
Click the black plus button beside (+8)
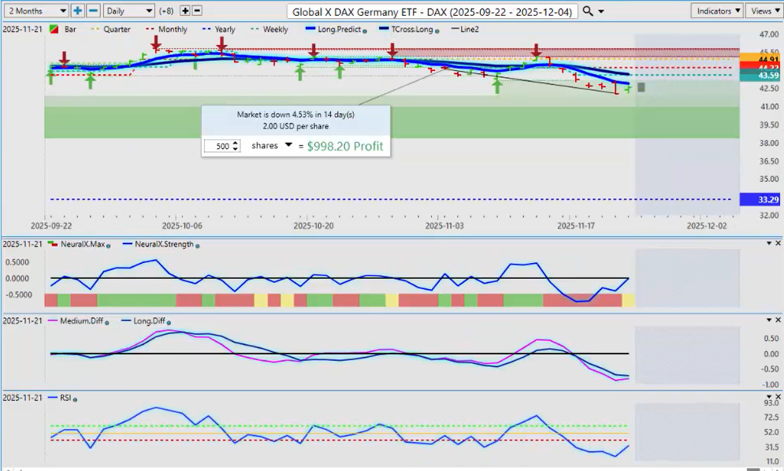[x=185, y=11]
